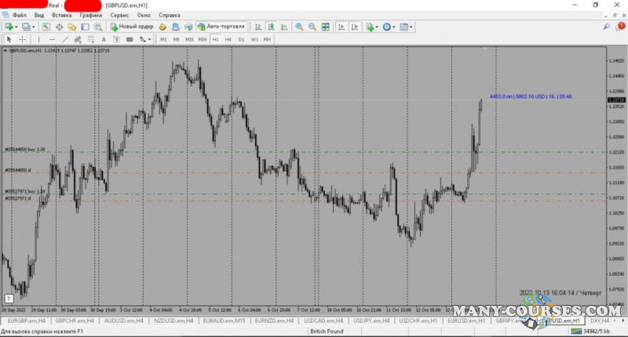Screen dimensions: 628x337
Task: Select the trendline drawing tool
Action: [x=65, y=39]
